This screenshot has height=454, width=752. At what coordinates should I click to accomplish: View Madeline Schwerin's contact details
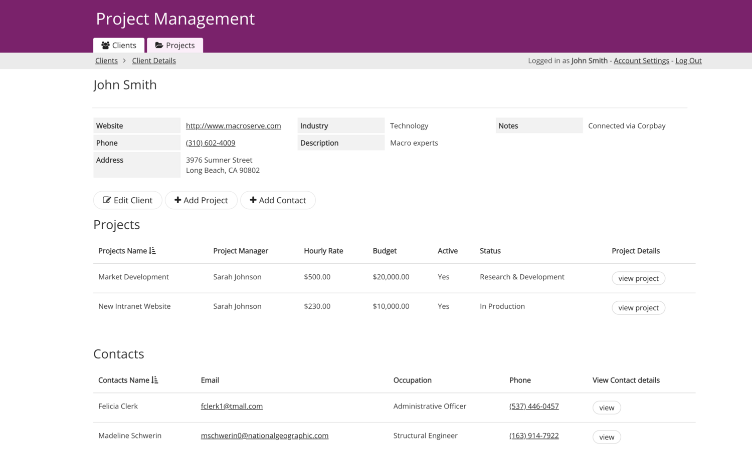click(x=607, y=437)
